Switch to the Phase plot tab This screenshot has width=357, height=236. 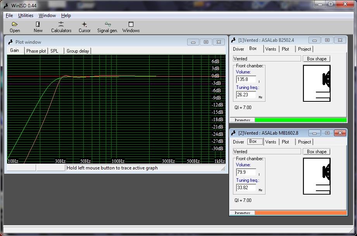[x=36, y=51]
